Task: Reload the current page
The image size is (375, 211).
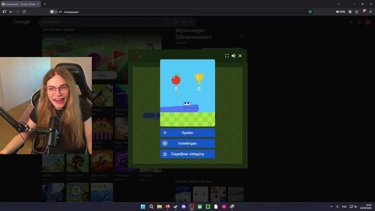Action: (x=24, y=12)
